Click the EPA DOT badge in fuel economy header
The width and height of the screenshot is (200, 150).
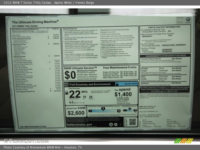(66, 84)
